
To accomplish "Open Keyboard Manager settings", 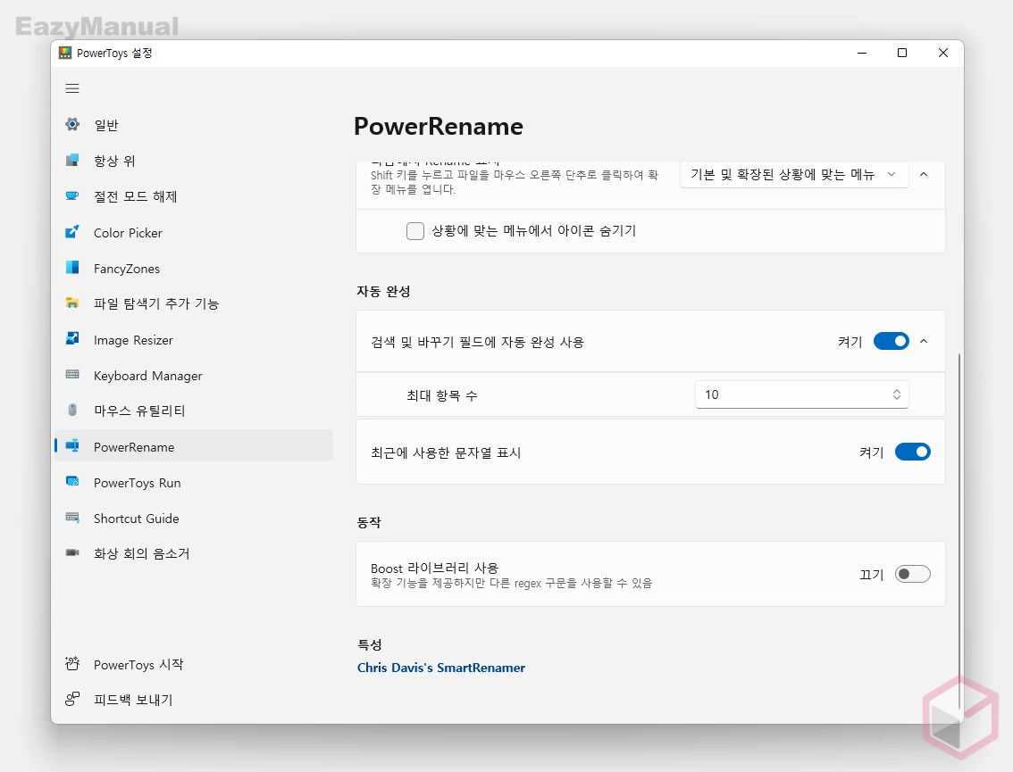I will [194, 376].
